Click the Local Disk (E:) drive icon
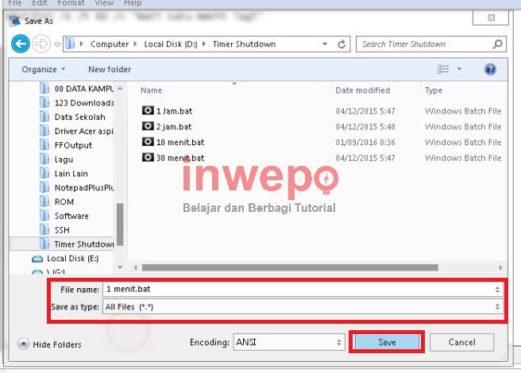Viewport: 521px width, 373px height. [37, 259]
